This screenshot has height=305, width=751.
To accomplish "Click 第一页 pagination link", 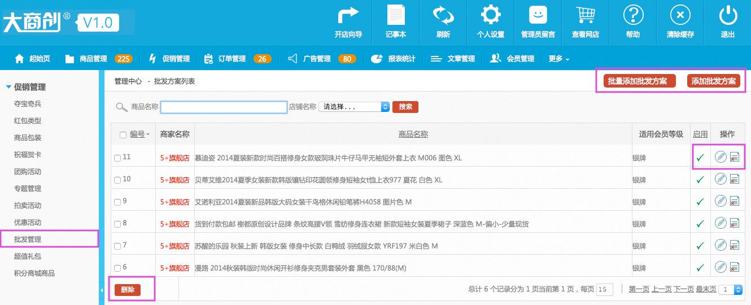I will 639,289.
